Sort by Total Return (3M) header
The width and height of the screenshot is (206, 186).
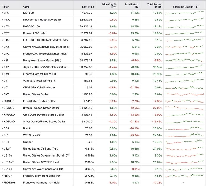(x=132, y=5)
